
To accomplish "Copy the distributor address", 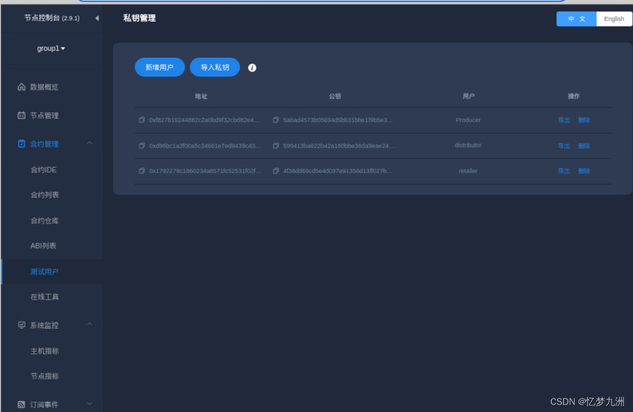I will coord(142,146).
